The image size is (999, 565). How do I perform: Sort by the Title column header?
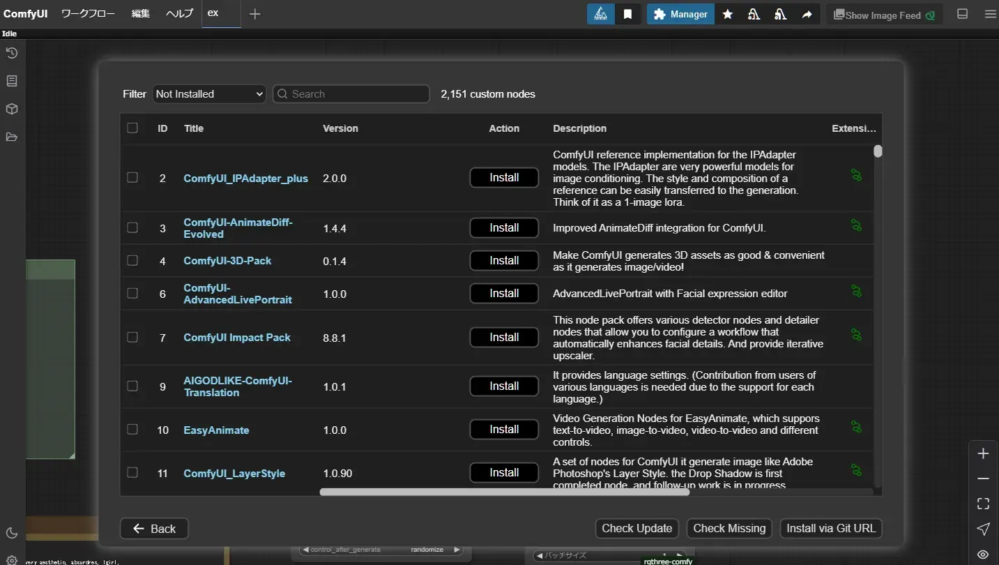coord(194,128)
